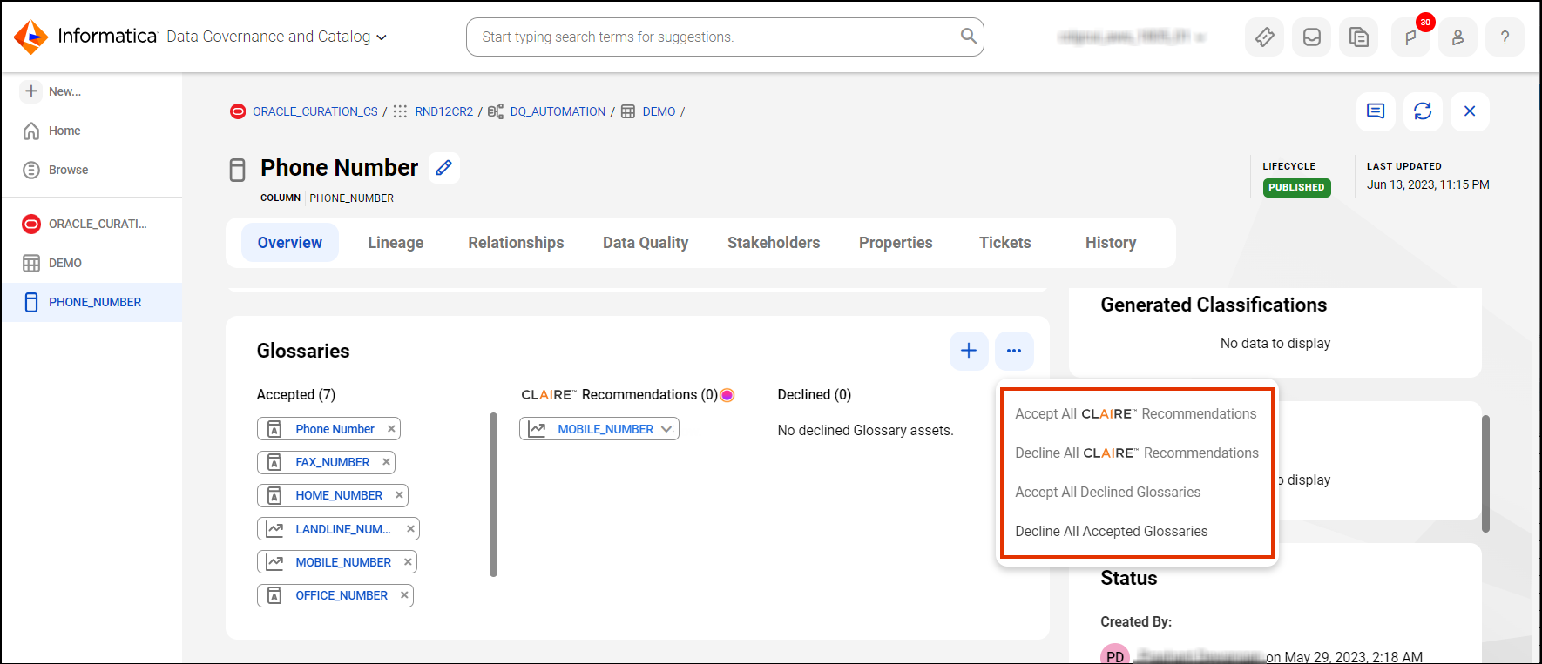The image size is (1542, 664).
Task: Edit Phone Number with the pencil icon
Action: tap(444, 168)
